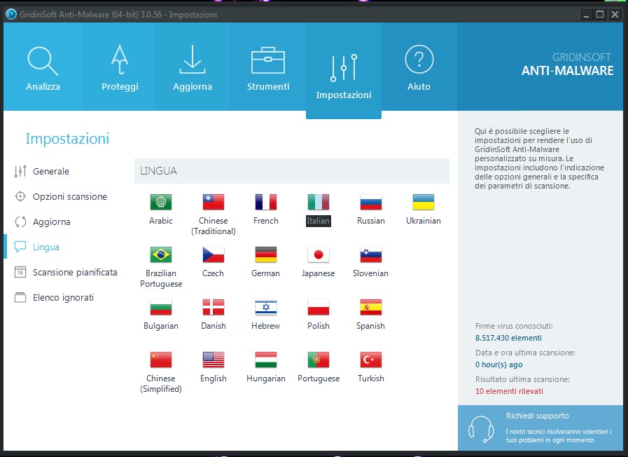Pick the Japanese flag icon
Screen dimensions: 628x457
click(x=319, y=254)
